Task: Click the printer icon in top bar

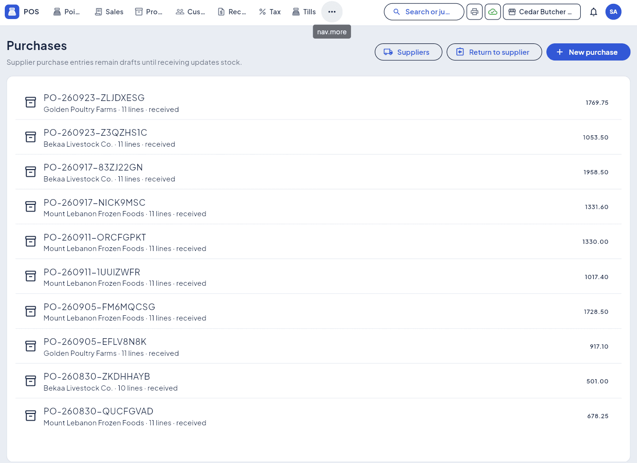Action: click(x=474, y=12)
